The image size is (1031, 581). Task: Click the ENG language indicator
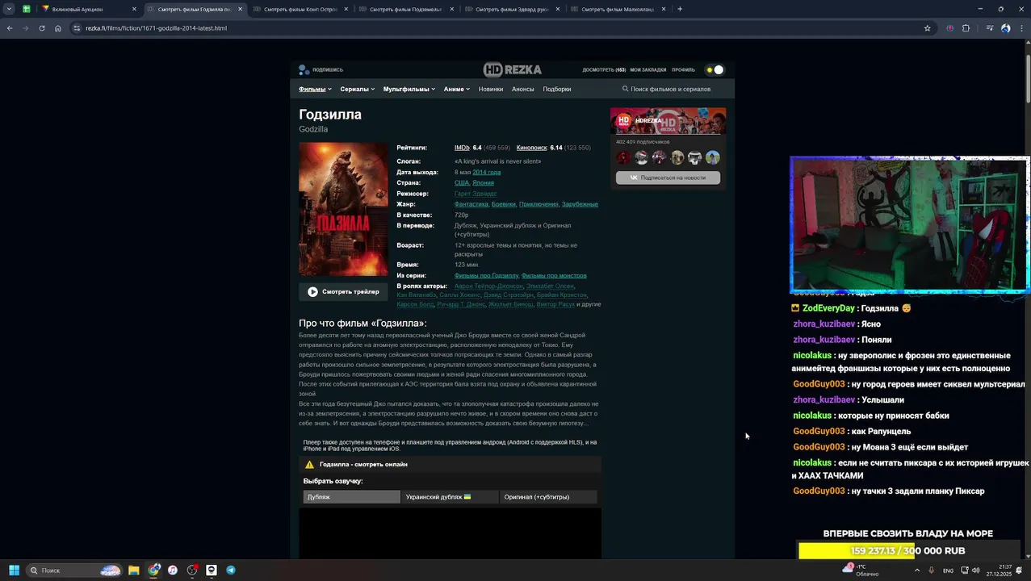(x=948, y=571)
